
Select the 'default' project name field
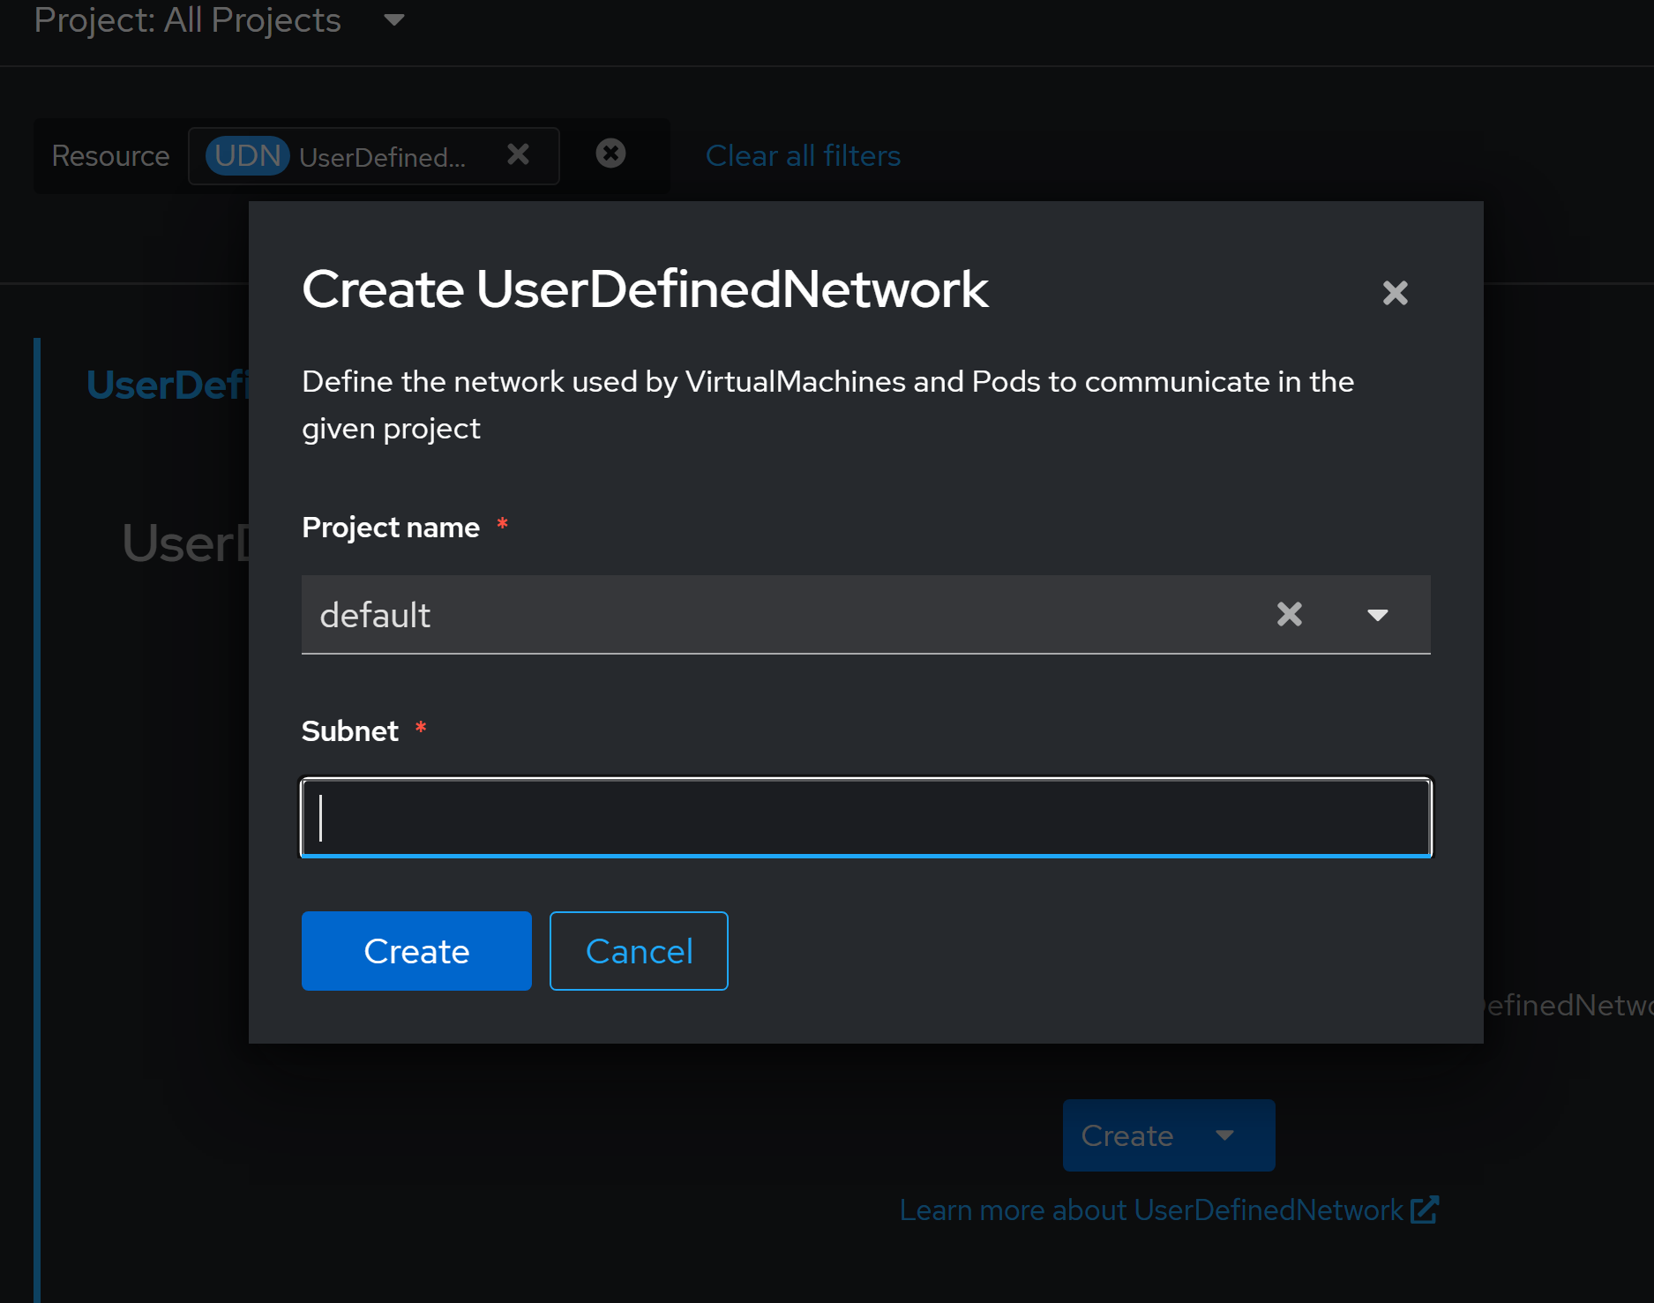coord(776,615)
